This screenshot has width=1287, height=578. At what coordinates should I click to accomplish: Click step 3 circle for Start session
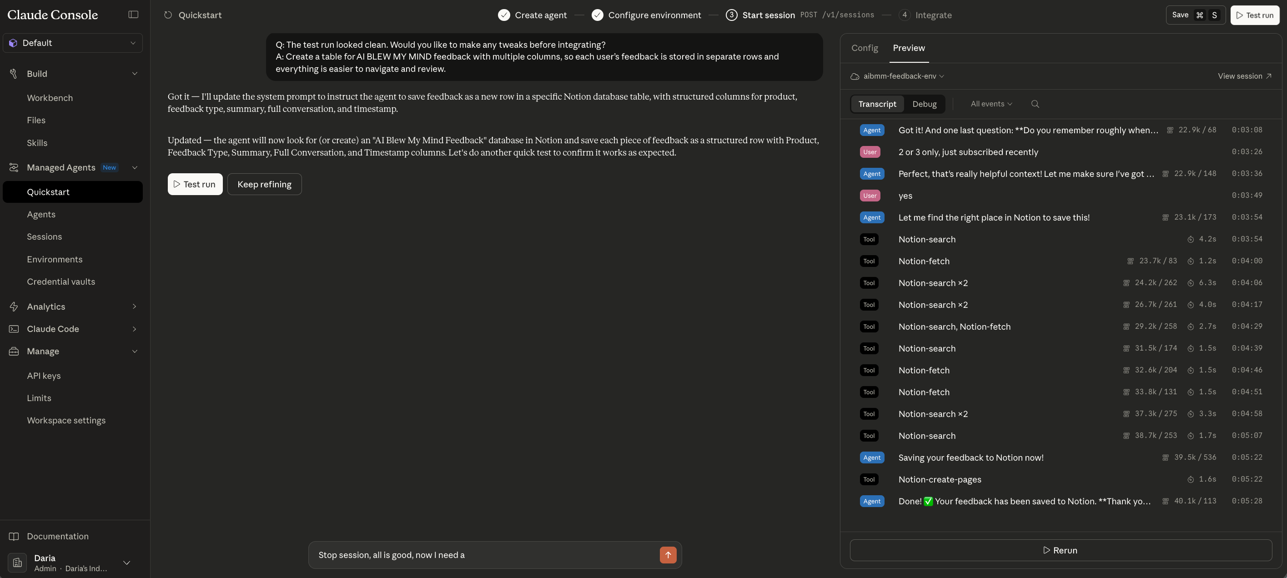731,15
